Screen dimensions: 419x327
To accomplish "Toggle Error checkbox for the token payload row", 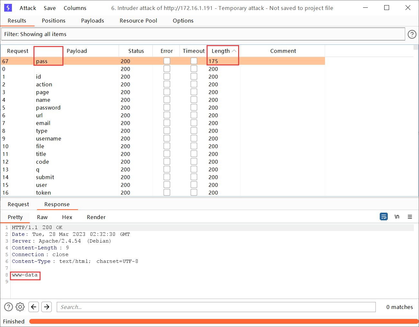I will (167, 192).
